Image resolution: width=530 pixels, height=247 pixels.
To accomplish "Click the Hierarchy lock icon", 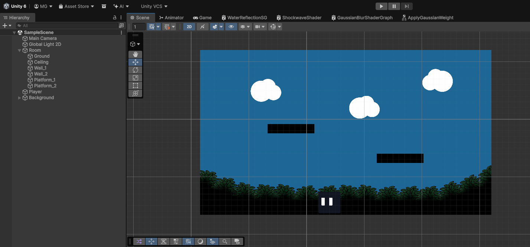I will (x=115, y=17).
